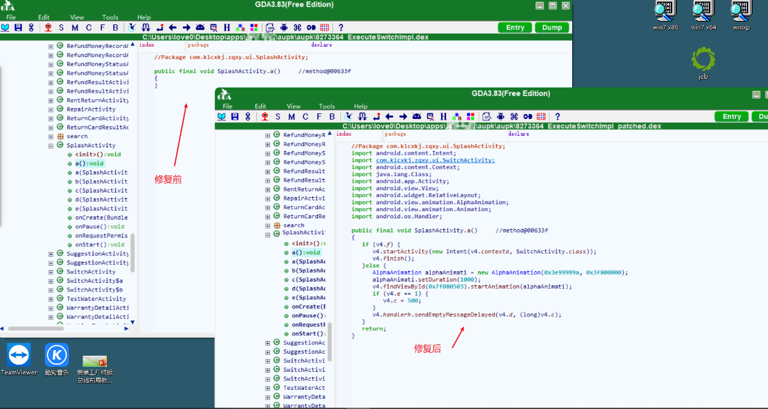The width and height of the screenshot is (768, 409).
Task: Expand the SwitchActivity$a node in the rear class tree
Action: point(51,280)
